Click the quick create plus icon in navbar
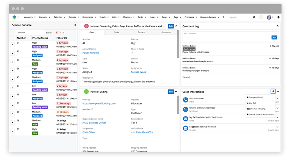 [278, 17]
